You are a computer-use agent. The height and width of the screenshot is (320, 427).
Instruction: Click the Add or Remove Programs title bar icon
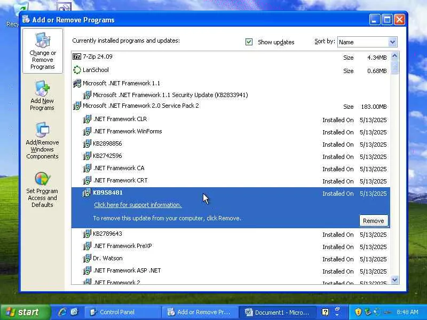coord(26,19)
